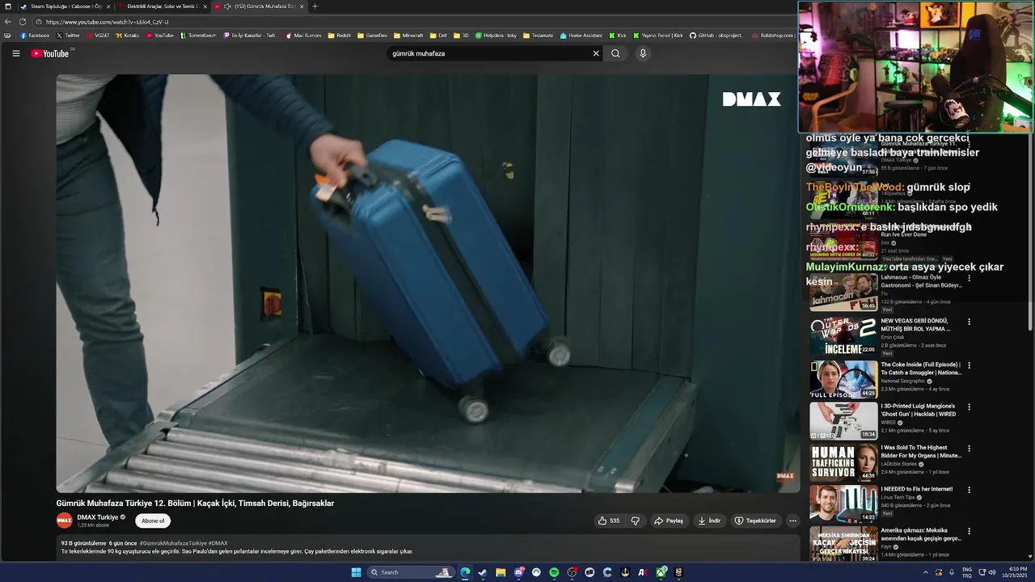Open Twitter bookmark
The height and width of the screenshot is (582, 1035).
68,36
